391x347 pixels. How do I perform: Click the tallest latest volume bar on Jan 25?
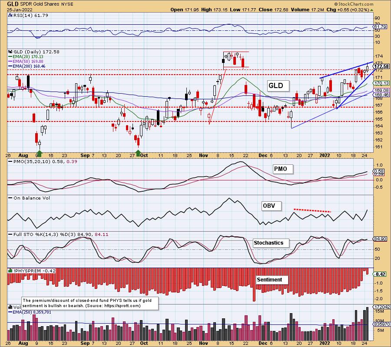367,324
